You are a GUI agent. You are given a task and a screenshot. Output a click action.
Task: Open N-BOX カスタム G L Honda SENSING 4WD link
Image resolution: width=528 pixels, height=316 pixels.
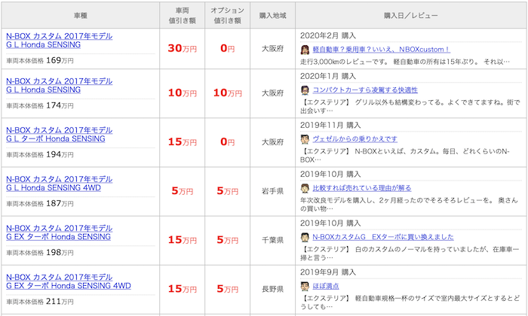[60, 184]
